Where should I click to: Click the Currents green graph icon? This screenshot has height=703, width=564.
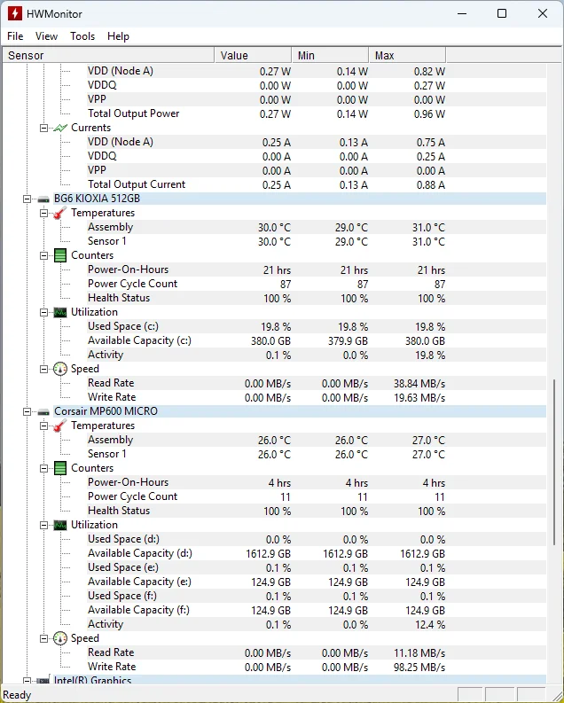click(60, 128)
